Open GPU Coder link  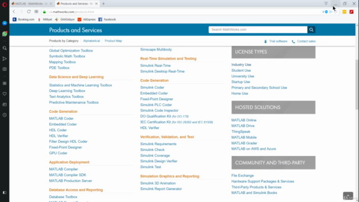[58, 153]
